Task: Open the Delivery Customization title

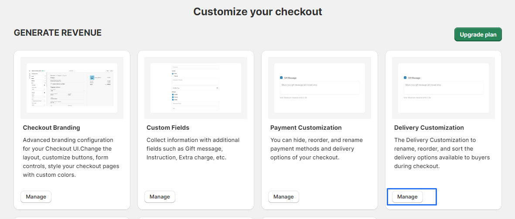Action: pyautogui.click(x=429, y=128)
